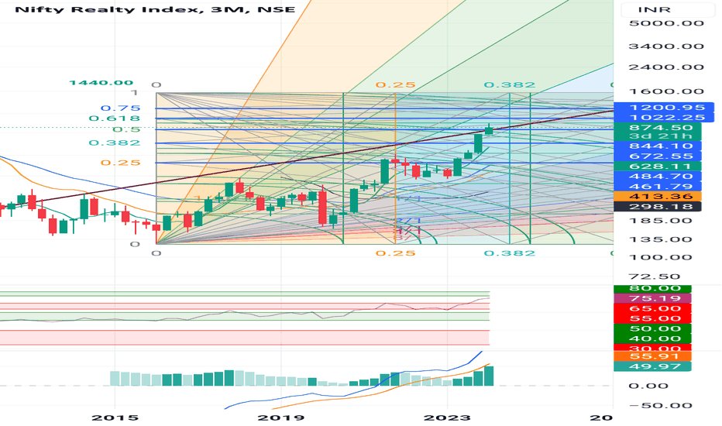Click the bottom 0.382 time-zone label
The width and height of the screenshot is (722, 426).
pos(510,253)
